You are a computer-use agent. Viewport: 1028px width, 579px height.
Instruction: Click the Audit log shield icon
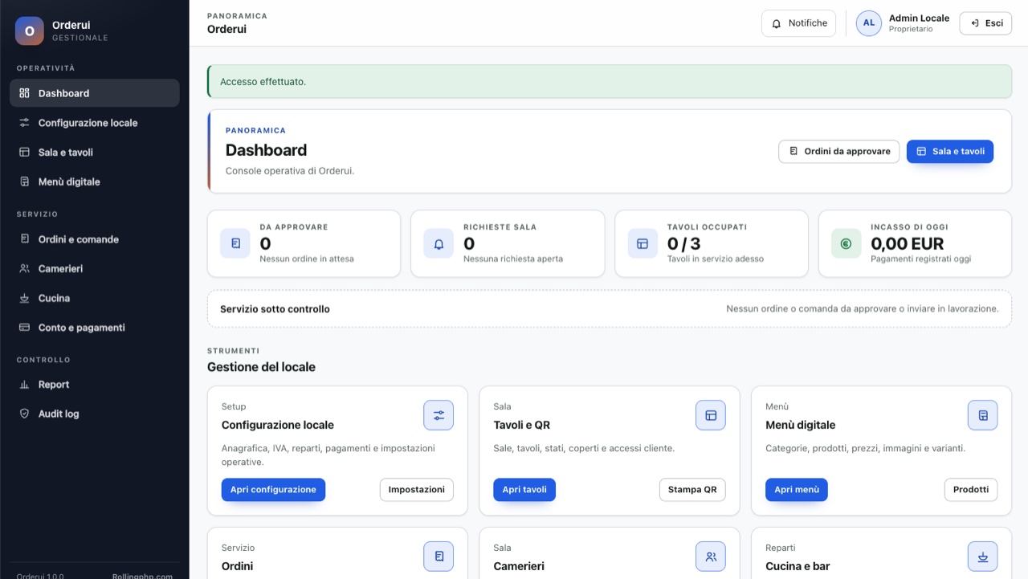(24, 414)
